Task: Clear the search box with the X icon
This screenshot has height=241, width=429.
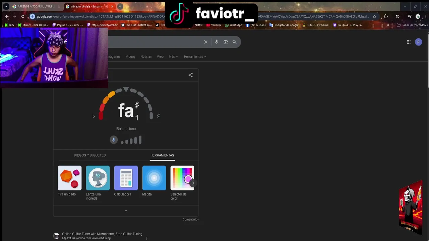Action: (206, 42)
